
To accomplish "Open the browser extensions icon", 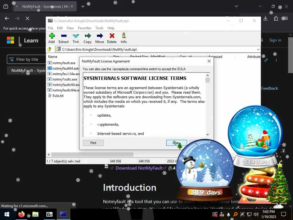I will click(276, 18).
